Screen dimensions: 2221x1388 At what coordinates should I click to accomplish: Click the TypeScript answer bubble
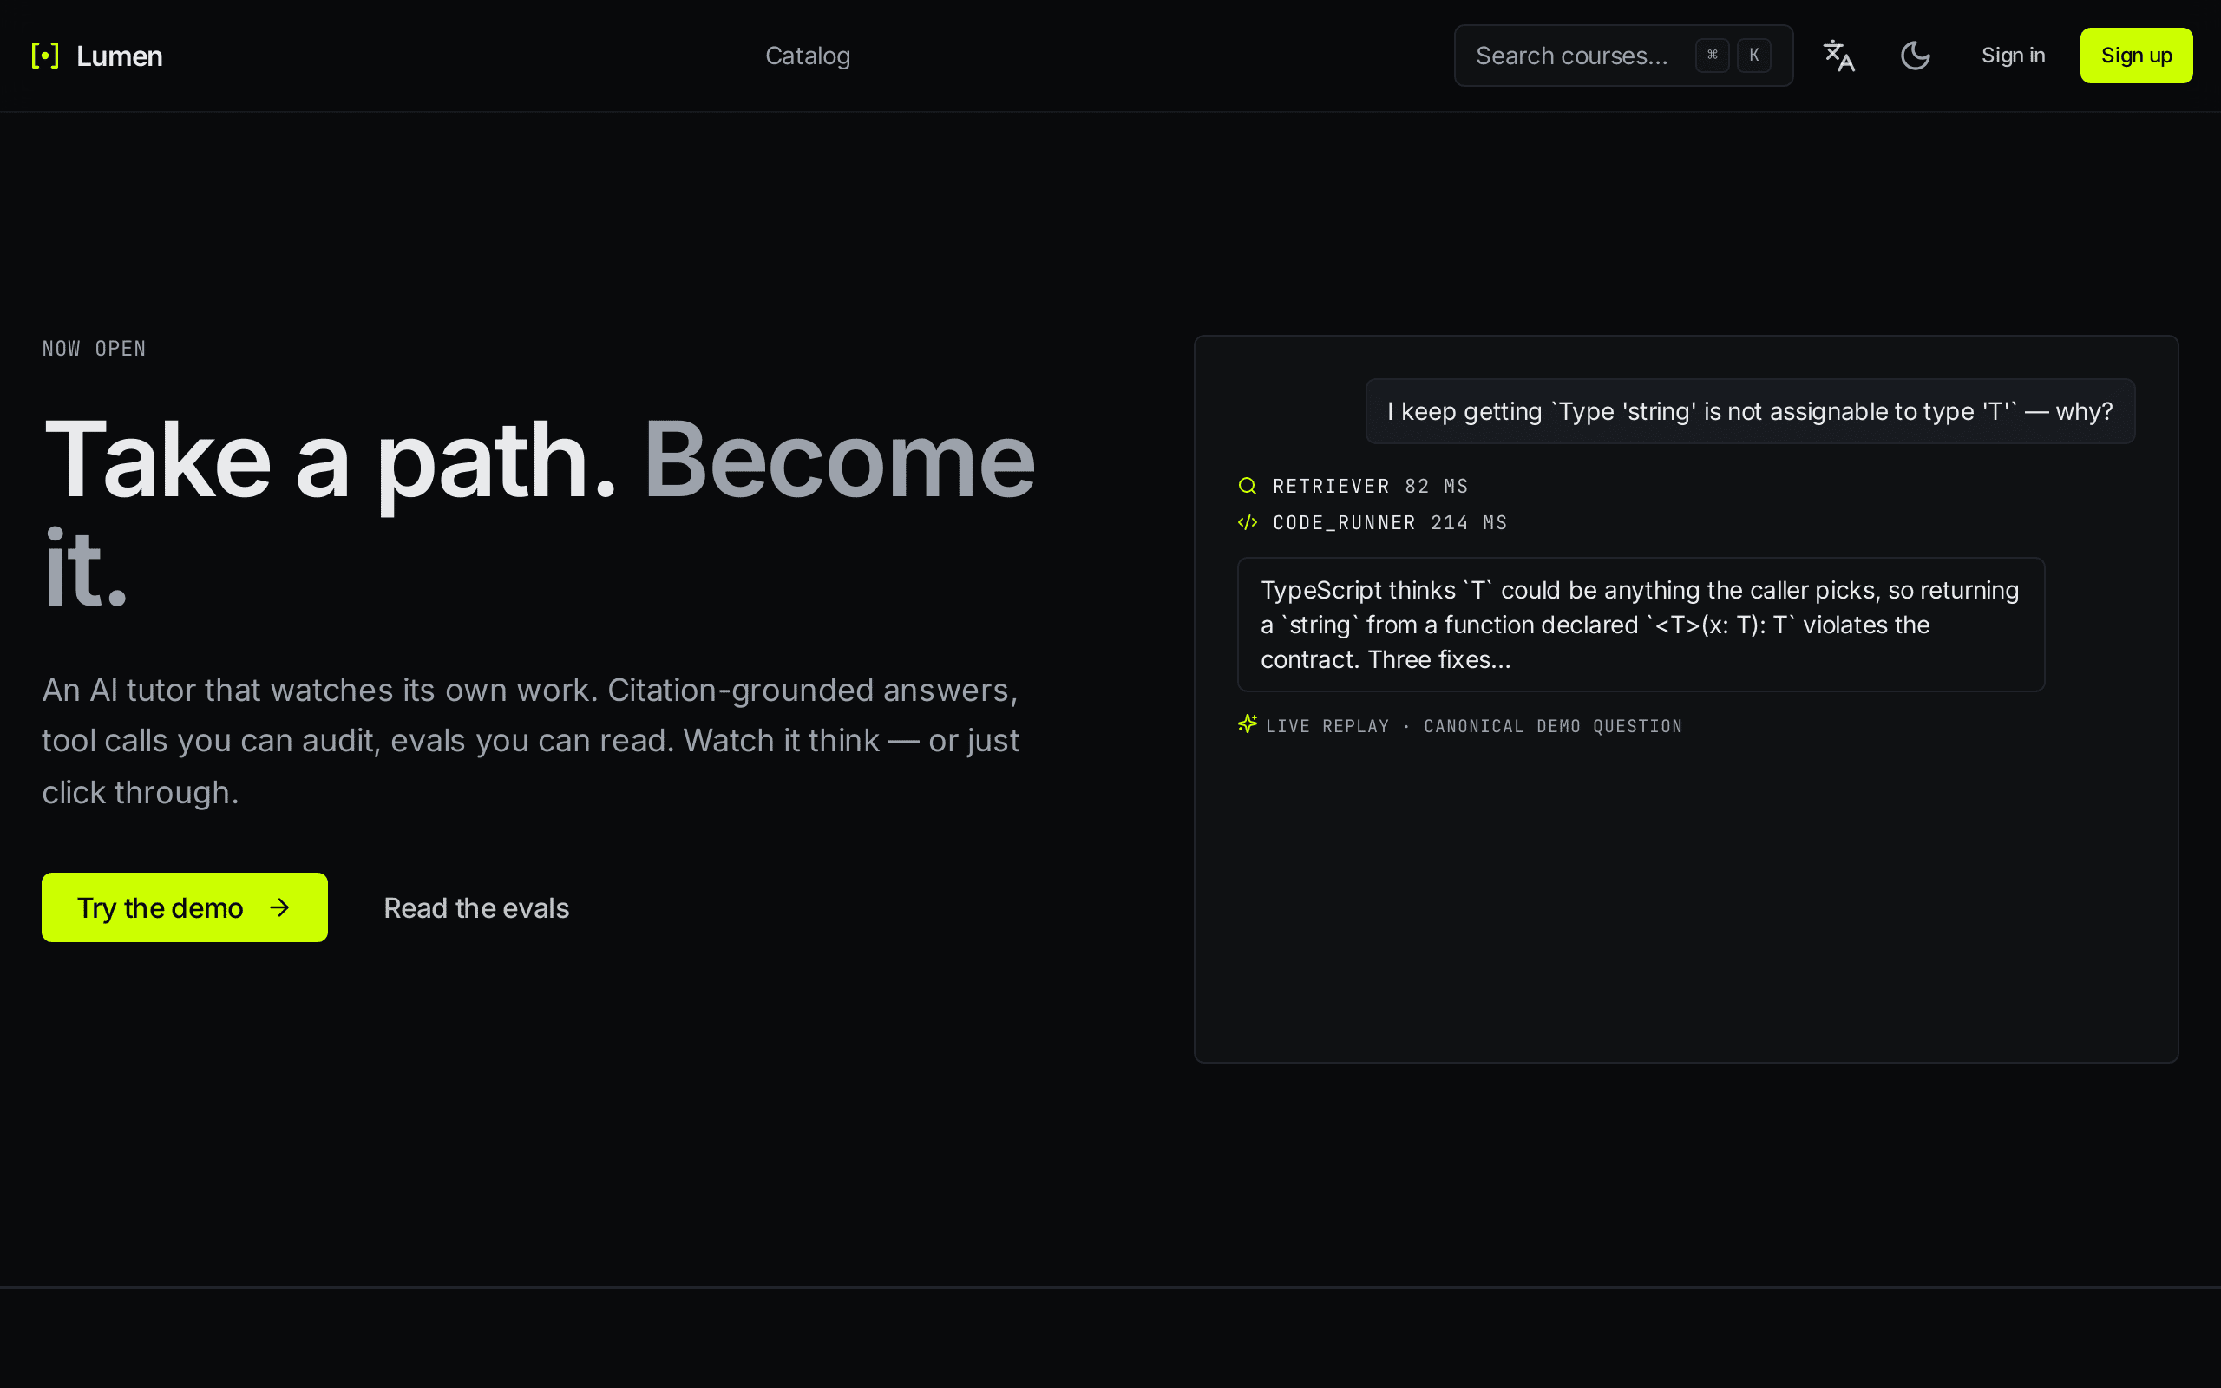1641,625
